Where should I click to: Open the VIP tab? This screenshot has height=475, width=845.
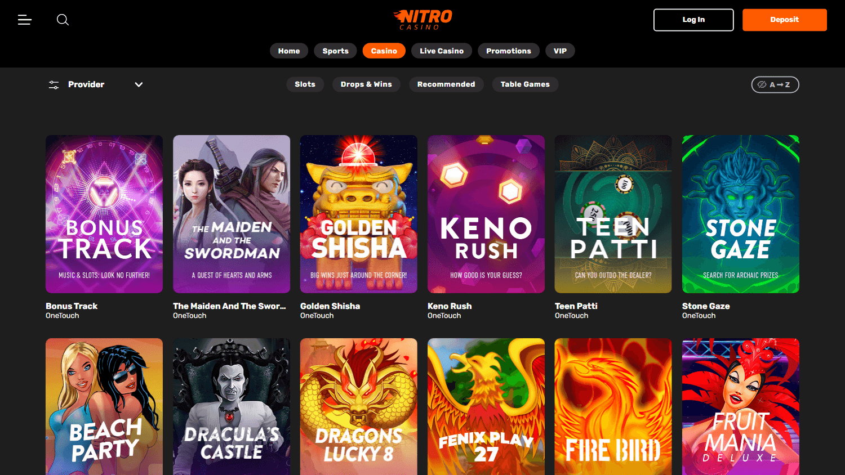560,51
